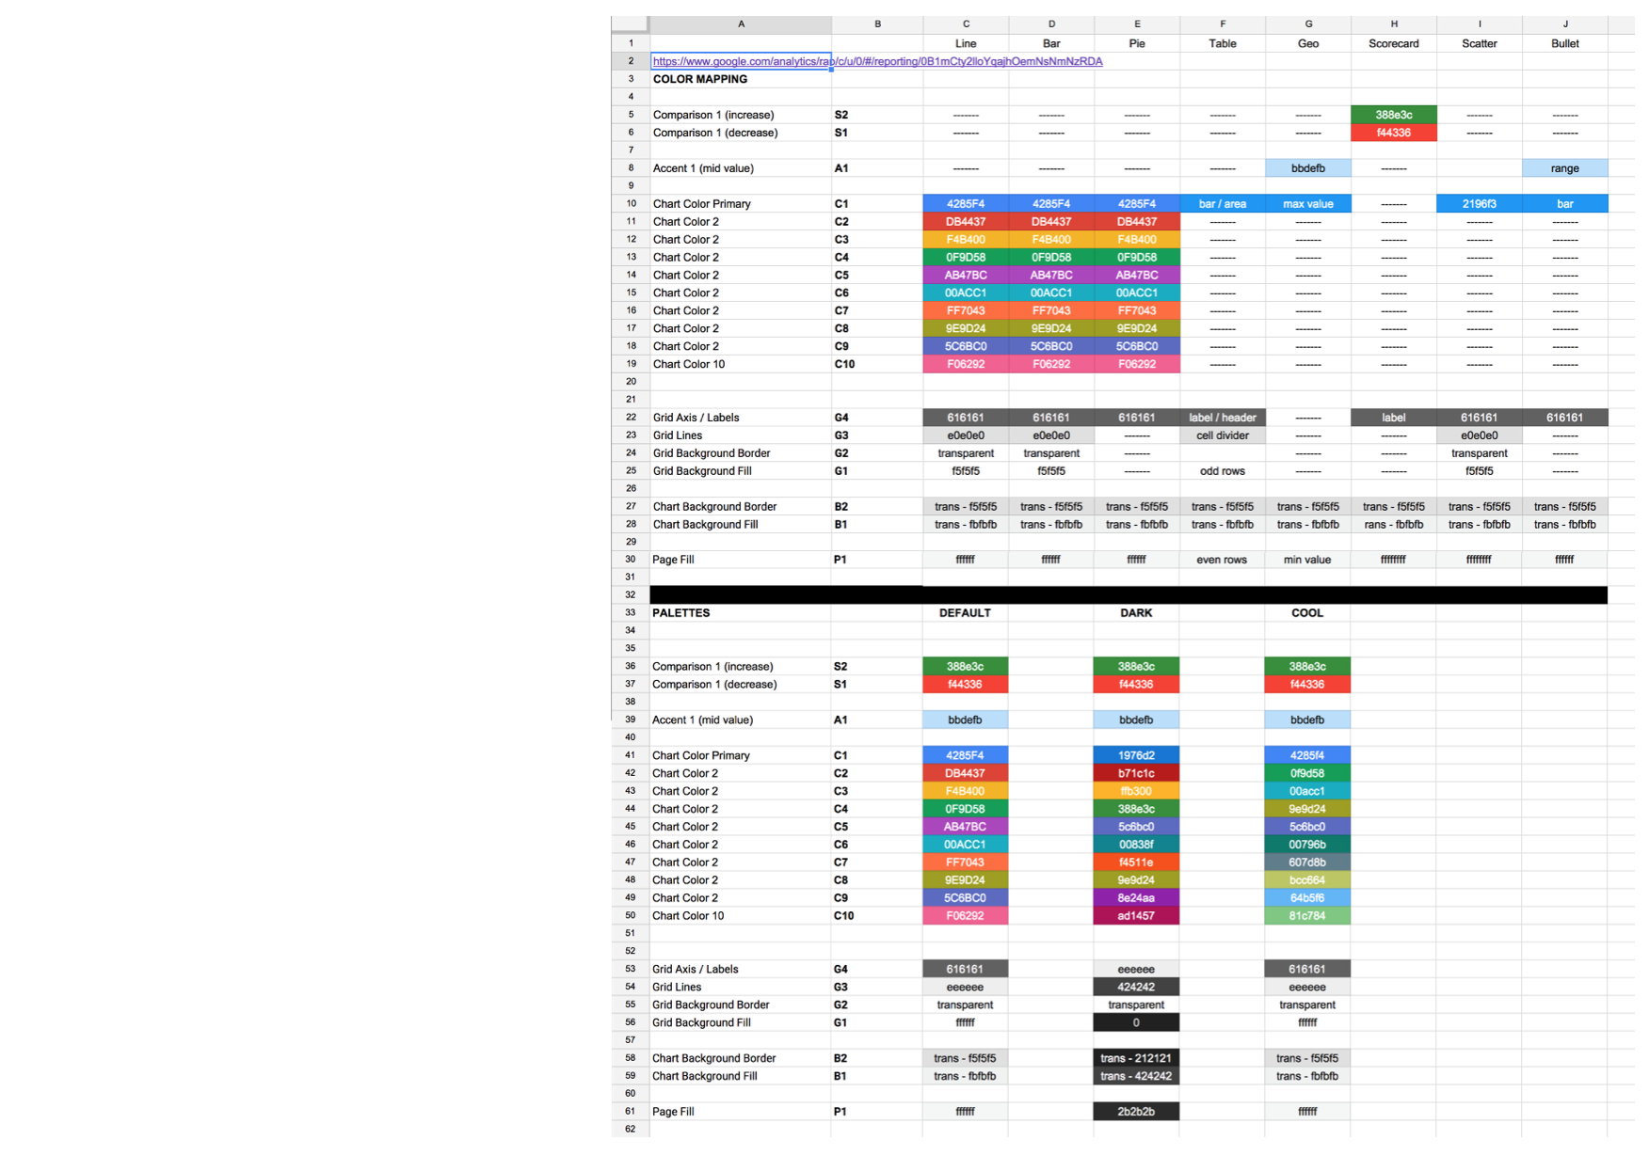This screenshot has height=1155, width=1649.
Task: Open the Google Analytics reporting link
Action: (x=877, y=61)
